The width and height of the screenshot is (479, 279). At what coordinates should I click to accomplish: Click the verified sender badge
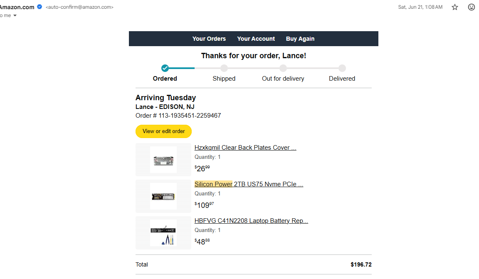pyautogui.click(x=40, y=7)
